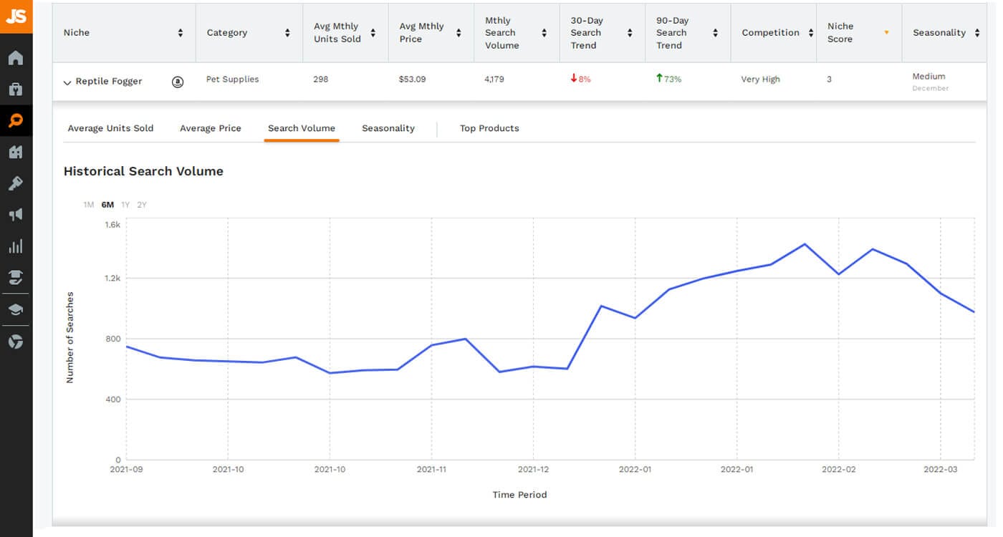Sort by Competition column arrows
The height and width of the screenshot is (537, 1003).
(811, 33)
